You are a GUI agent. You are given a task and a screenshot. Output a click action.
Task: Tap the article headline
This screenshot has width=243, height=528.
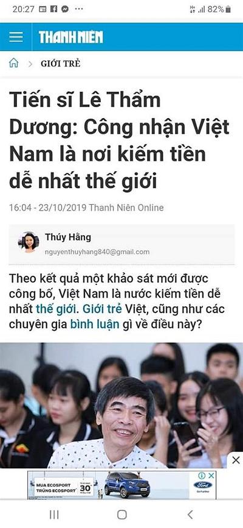point(119,141)
